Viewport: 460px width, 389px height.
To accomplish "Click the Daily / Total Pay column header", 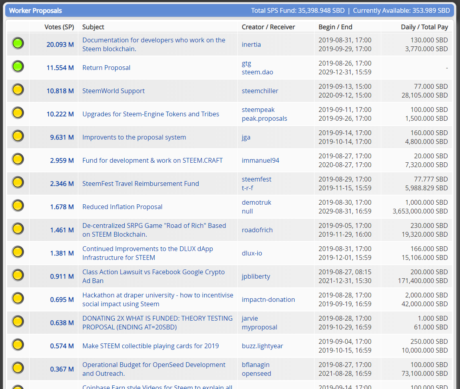I will pos(424,27).
